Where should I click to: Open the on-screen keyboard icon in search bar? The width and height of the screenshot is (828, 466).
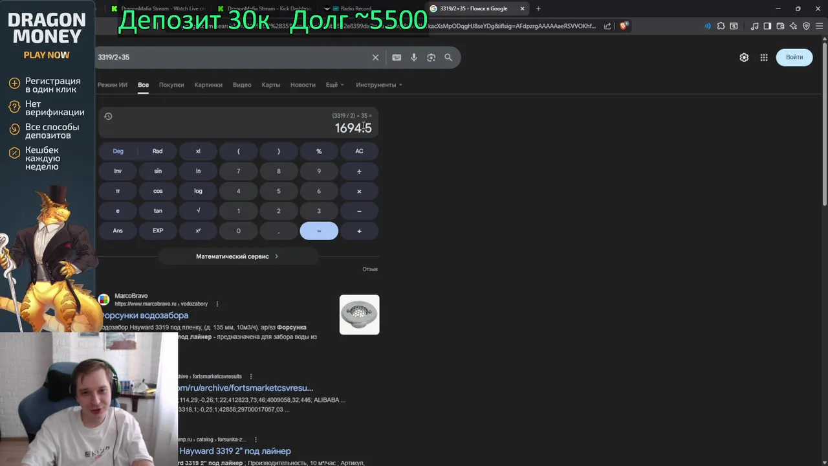pyautogui.click(x=397, y=58)
